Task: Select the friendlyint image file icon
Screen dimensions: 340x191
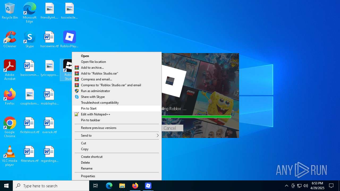Action: click(49, 11)
